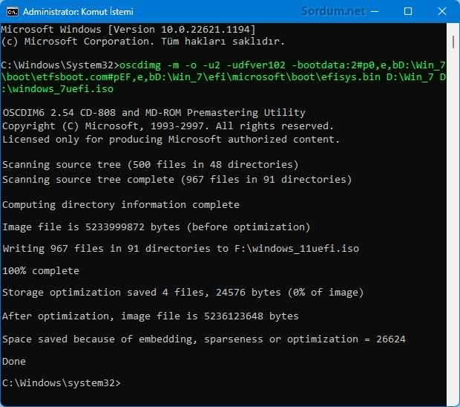Click the 'Image file is 5233999872 bytes' line
Screen dimensions: 460x407
tap(156, 227)
